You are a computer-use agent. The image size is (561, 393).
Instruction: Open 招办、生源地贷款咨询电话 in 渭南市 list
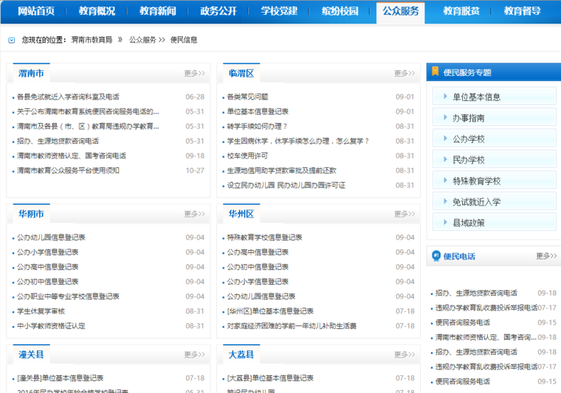coord(58,141)
